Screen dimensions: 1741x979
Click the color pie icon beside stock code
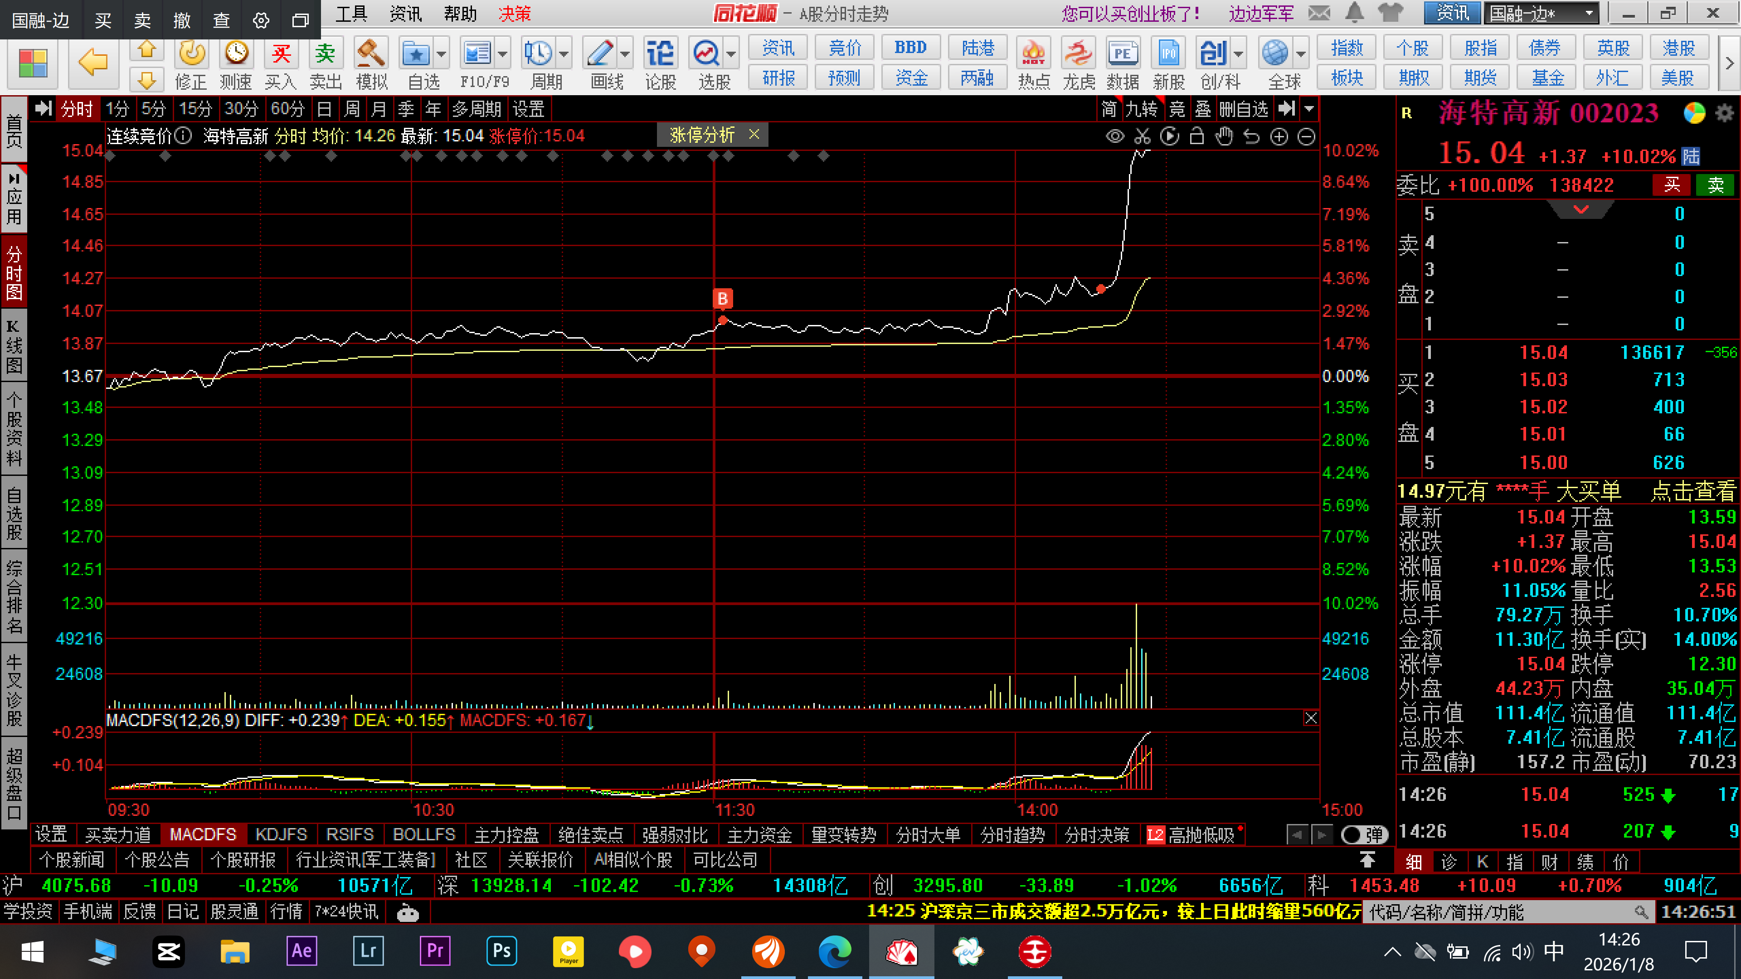point(1694,113)
